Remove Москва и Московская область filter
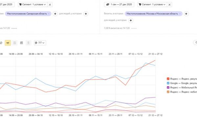Screen dimensions: 197x119 point(180,14)
